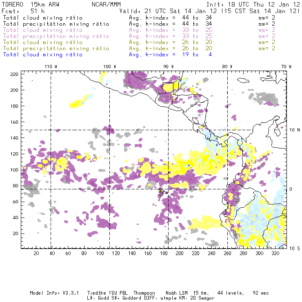
Task: Click the '80 W' longitude label
Action: (227, 67)
